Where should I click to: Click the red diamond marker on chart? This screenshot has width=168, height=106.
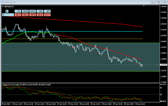tap(73, 47)
